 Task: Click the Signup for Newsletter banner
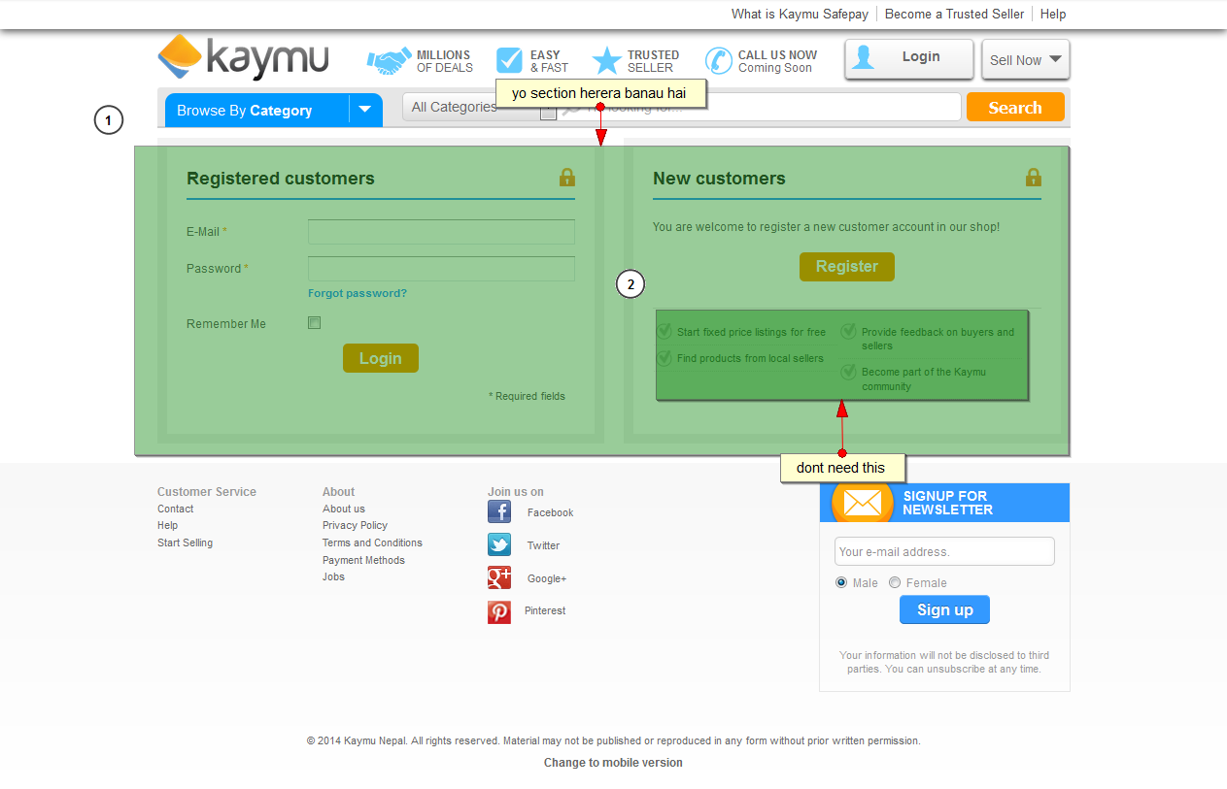(944, 503)
